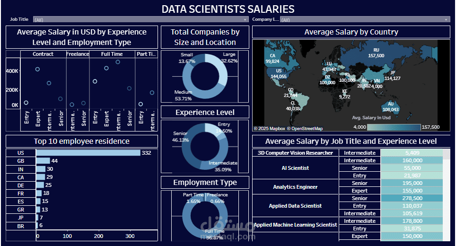Click the 31,875 salary cell
The width and height of the screenshot is (456, 246).
pyautogui.click(x=412, y=228)
